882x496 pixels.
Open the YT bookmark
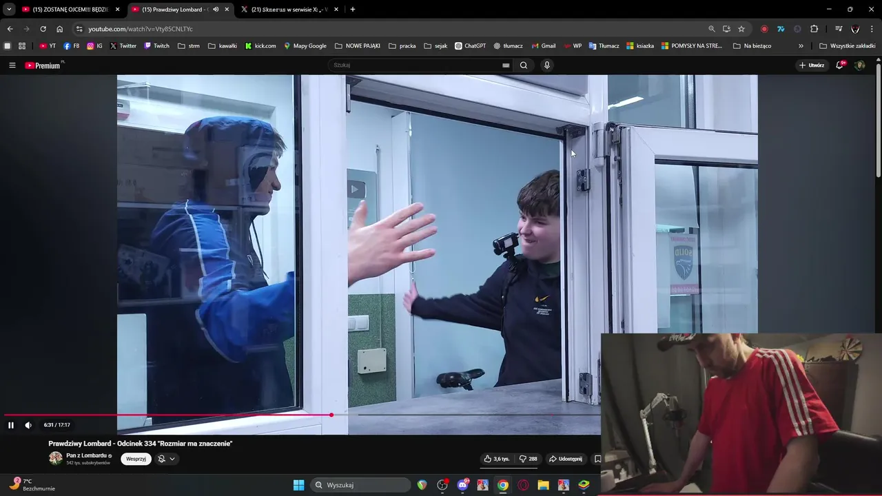point(48,46)
